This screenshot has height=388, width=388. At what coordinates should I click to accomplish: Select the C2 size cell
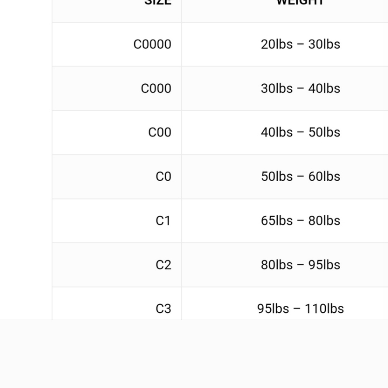[163, 265]
